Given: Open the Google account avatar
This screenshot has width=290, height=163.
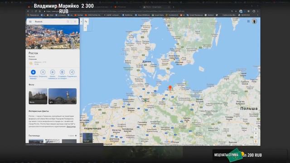Looking at the screenshot, I should coord(255,21).
